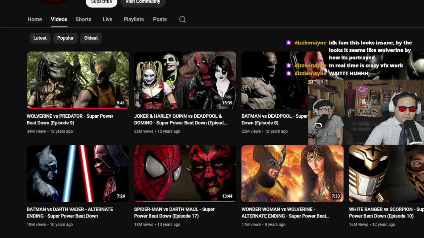Screen dimensions: 424x238
Task: Click title WONDER WOMAN vs WOLVERINE ALTERNATE ENDING
Action: 285,213
